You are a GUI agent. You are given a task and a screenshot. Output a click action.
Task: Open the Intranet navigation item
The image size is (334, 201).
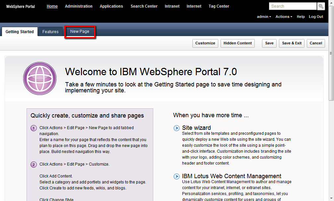click(172, 6)
